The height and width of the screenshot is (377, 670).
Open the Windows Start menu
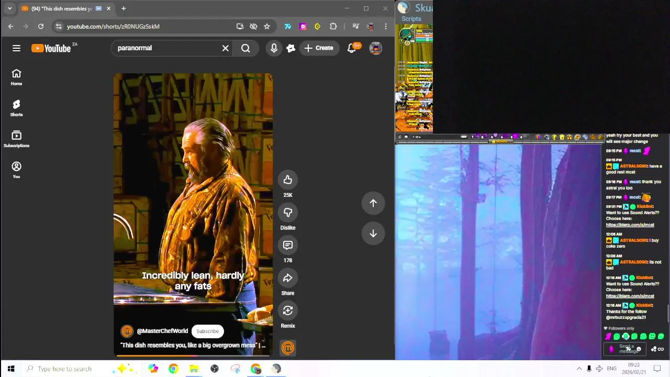pos(10,369)
